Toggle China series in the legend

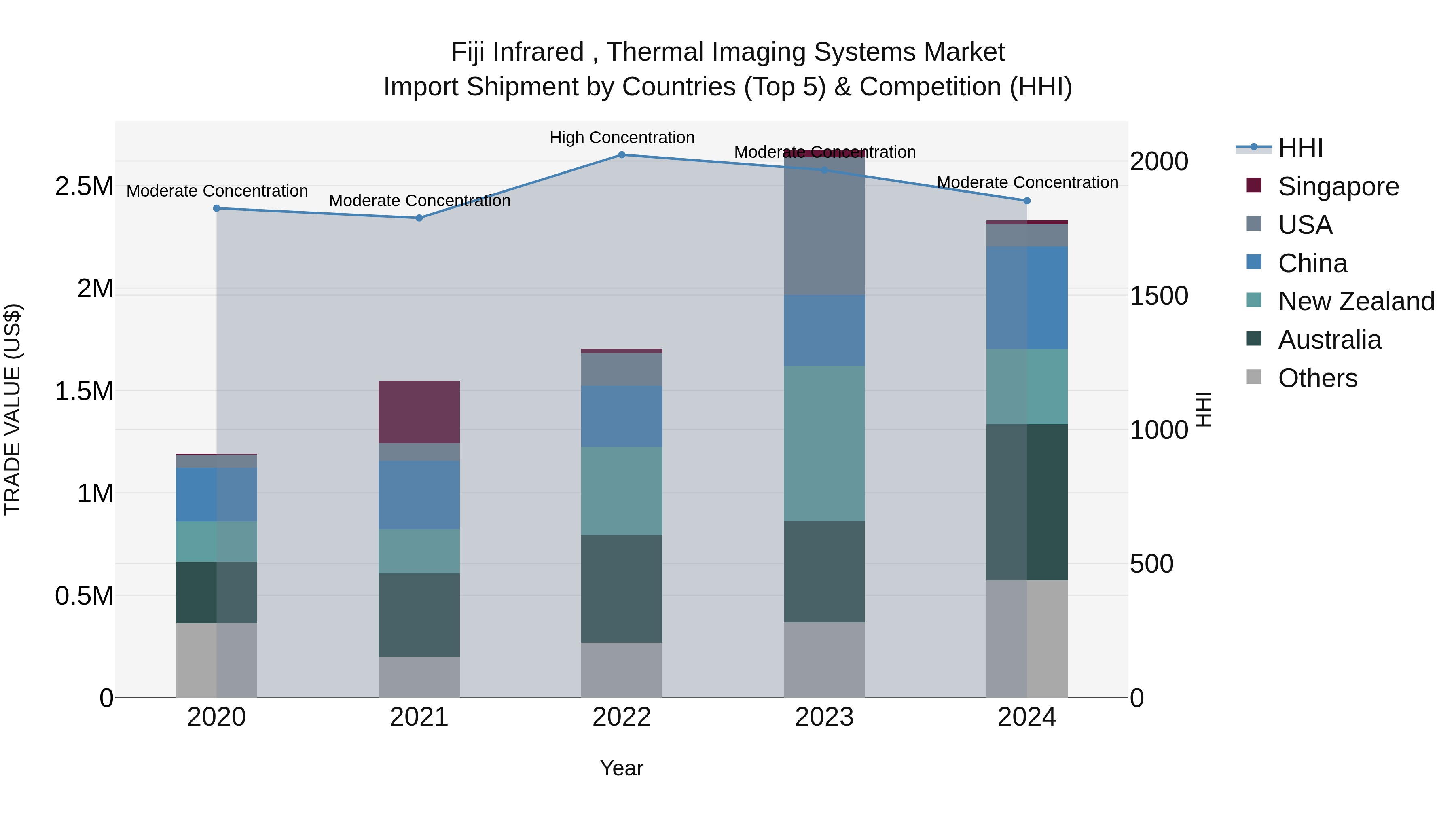coord(1312,263)
